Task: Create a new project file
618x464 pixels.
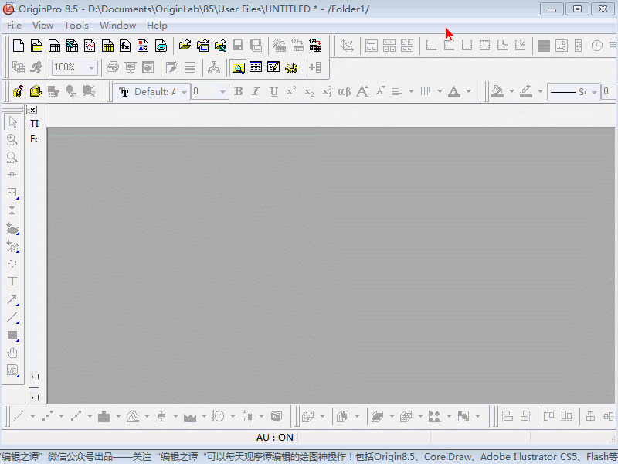Action: pos(19,46)
